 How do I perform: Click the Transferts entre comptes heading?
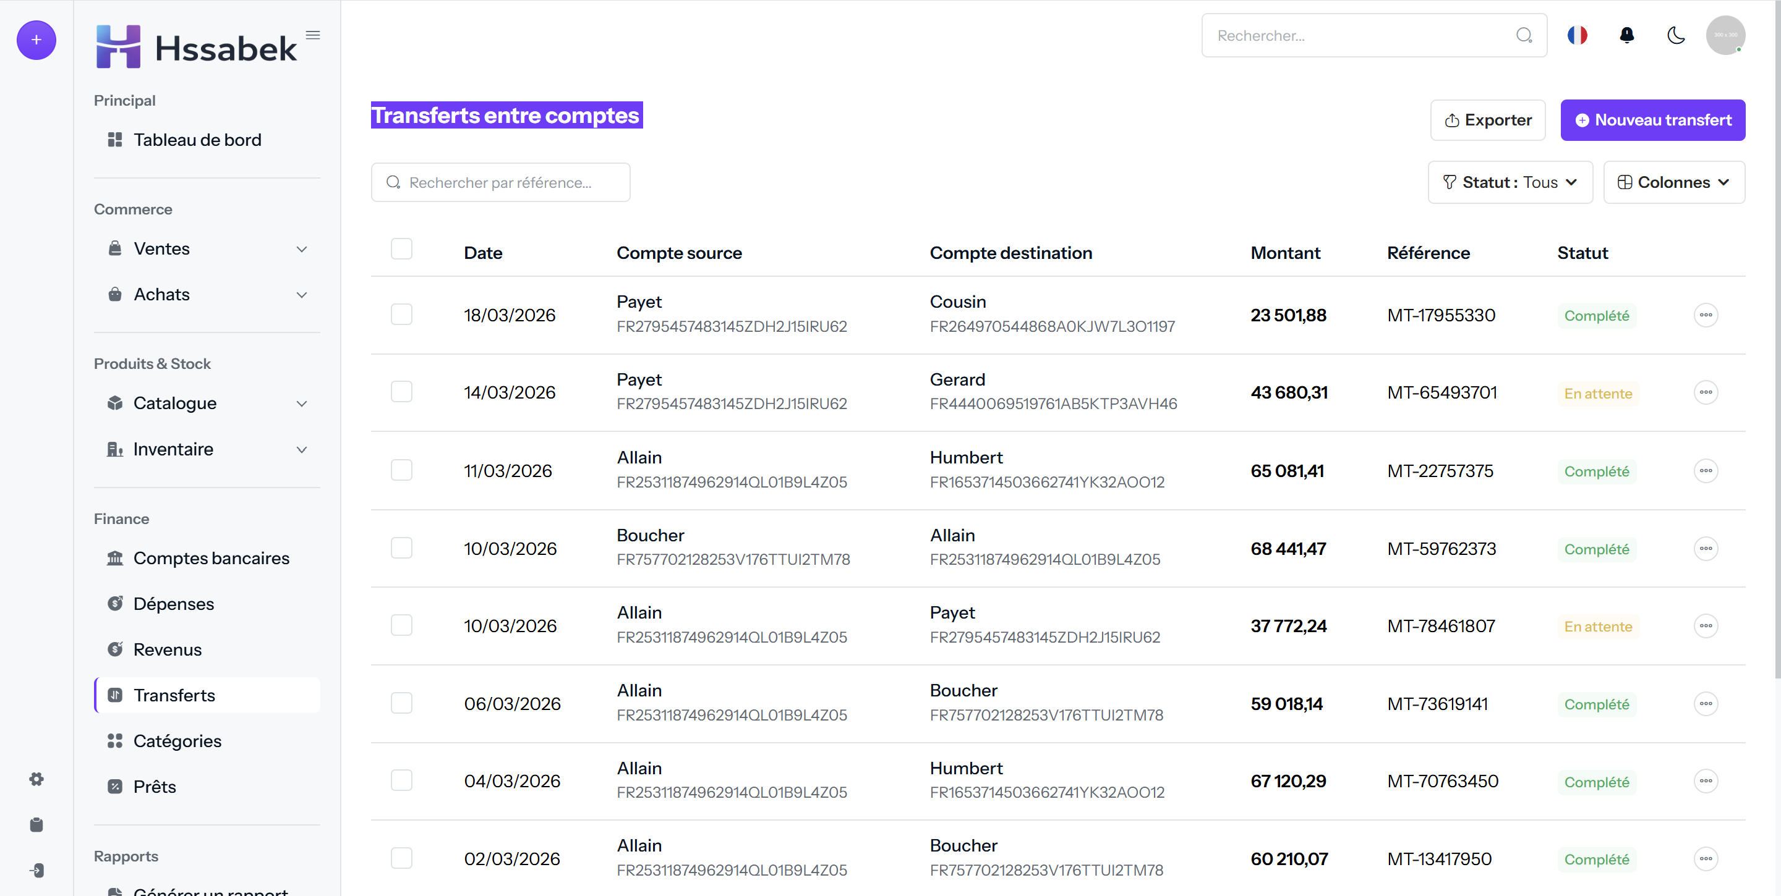pos(506,116)
